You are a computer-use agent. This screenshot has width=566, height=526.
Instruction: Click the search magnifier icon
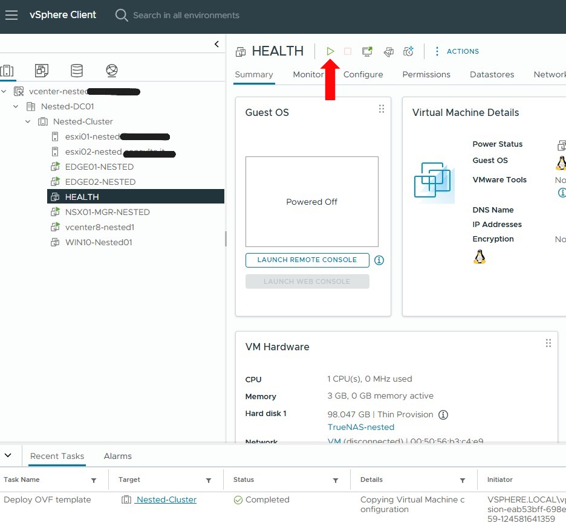tap(122, 15)
